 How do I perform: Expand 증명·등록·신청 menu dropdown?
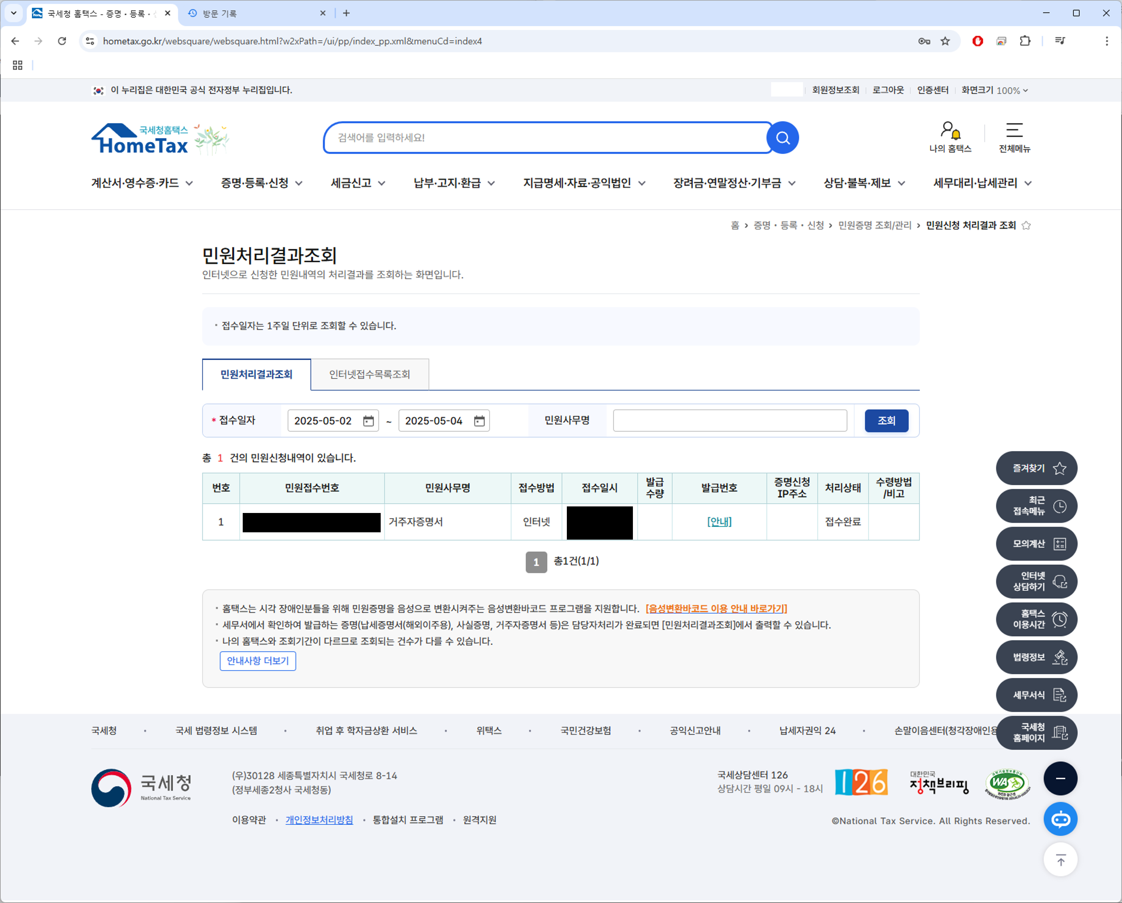[x=262, y=183]
